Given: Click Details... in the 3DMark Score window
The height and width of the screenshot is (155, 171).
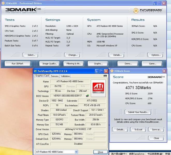Looking at the screenshot, I should tap(120, 129).
